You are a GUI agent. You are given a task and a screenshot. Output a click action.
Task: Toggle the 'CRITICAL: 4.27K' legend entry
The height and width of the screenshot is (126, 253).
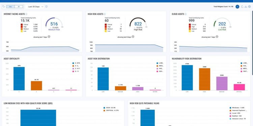pos(111,111)
